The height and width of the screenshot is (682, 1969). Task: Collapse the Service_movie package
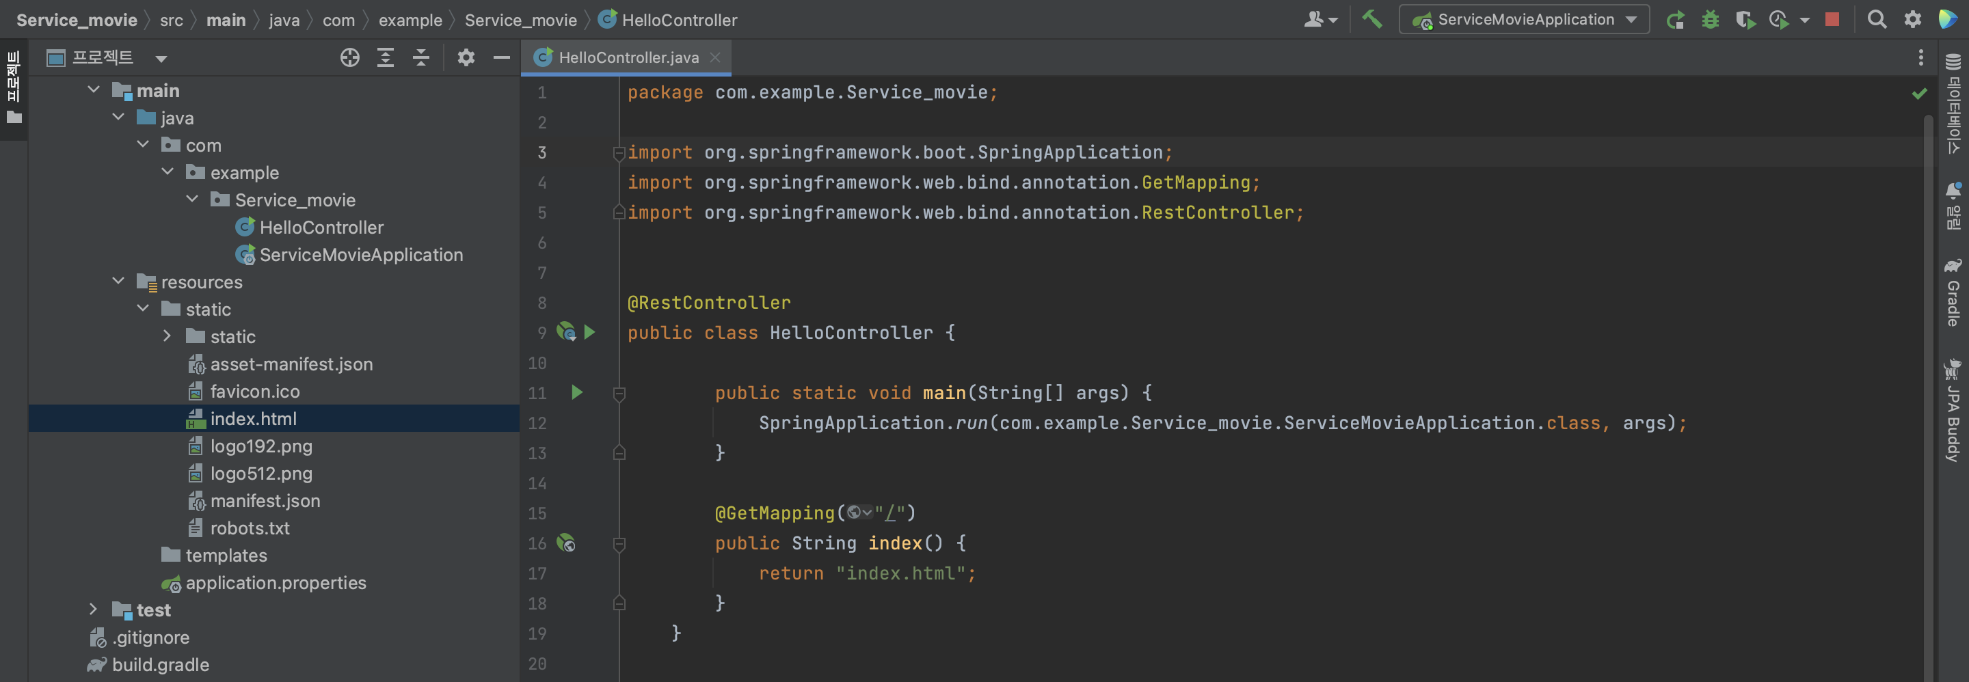tap(192, 199)
